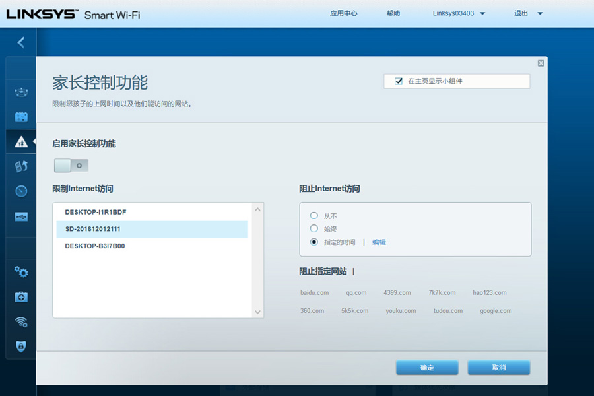The height and width of the screenshot is (396, 594).
Task: Open the 退出 dropdown arrow
Action: click(540, 13)
